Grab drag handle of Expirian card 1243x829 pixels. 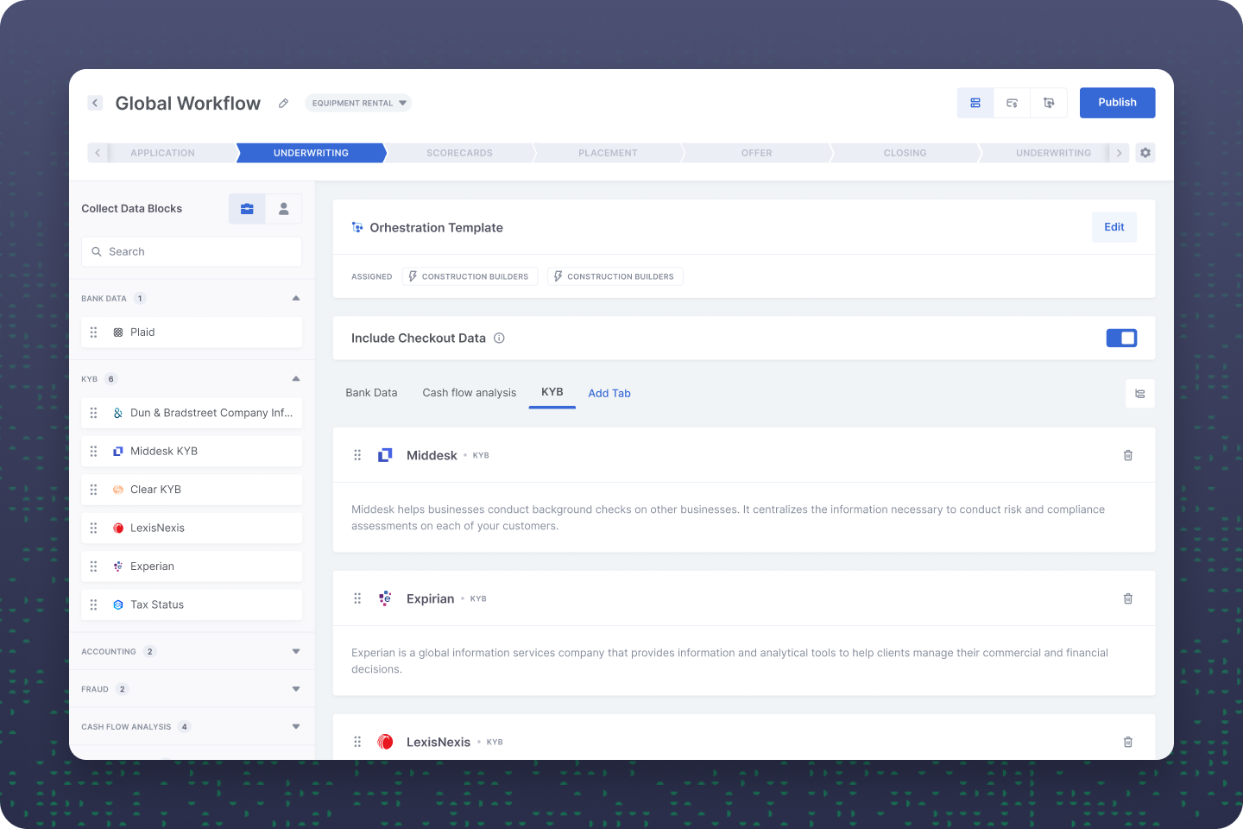pyautogui.click(x=357, y=598)
